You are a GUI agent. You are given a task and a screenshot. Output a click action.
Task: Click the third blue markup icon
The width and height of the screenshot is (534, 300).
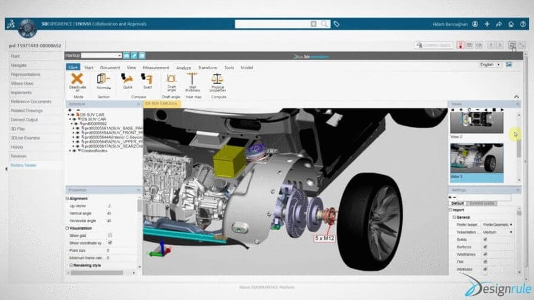pyautogui.click(x=142, y=55)
